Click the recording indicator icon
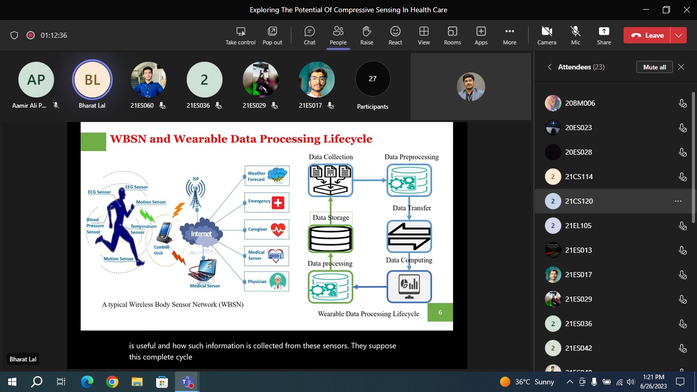The image size is (697, 392). pyautogui.click(x=31, y=35)
